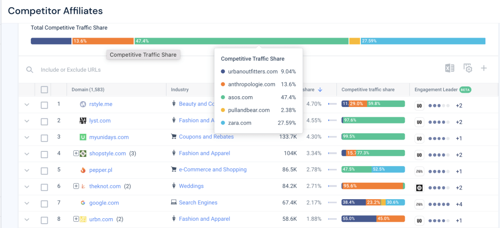This screenshot has width=500, height=228.
Task: Click the shopstyle.com favicon
Action: click(83, 153)
